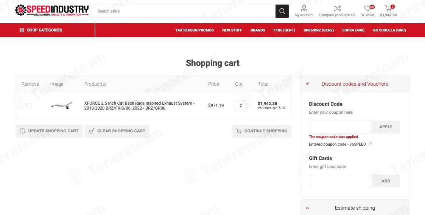Click the exhaust product thumbnail image
Viewport: 425px width, 215px height.
pyautogui.click(x=62, y=105)
